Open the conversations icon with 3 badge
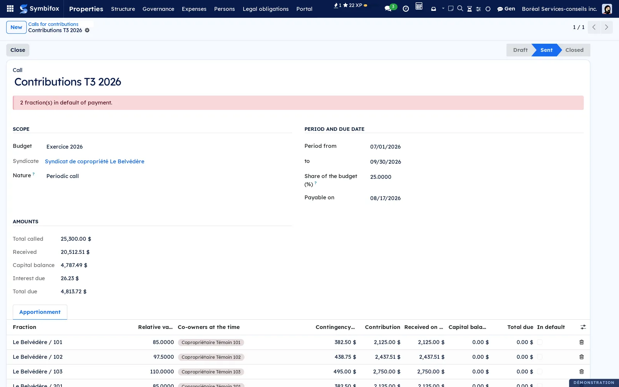Image resolution: width=619 pixels, height=387 pixels. click(x=390, y=8)
